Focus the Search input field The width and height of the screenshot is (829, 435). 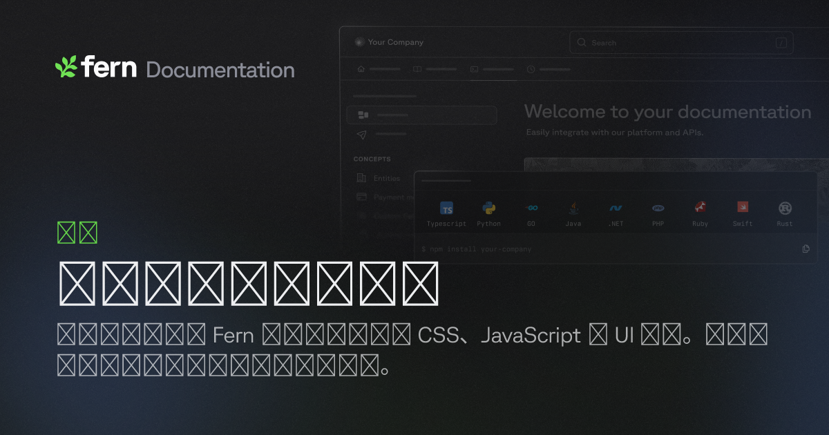(x=681, y=43)
